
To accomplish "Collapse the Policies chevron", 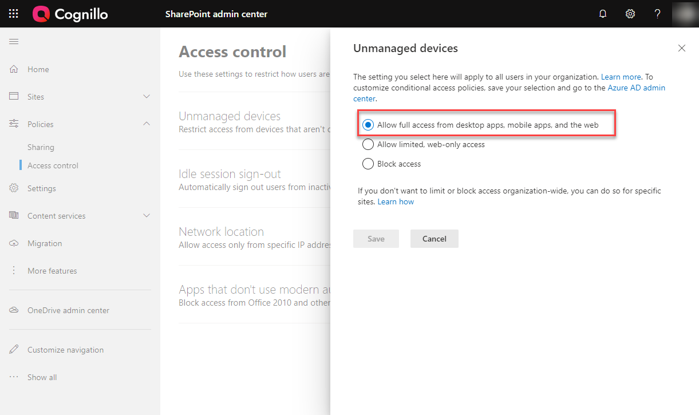I will pyautogui.click(x=147, y=124).
